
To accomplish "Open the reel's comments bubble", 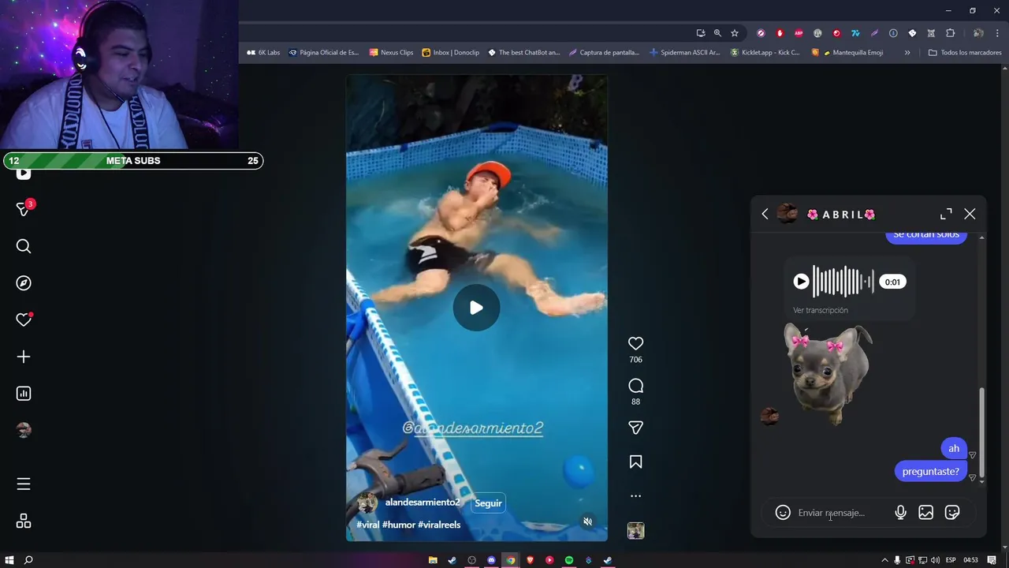I will (x=635, y=386).
